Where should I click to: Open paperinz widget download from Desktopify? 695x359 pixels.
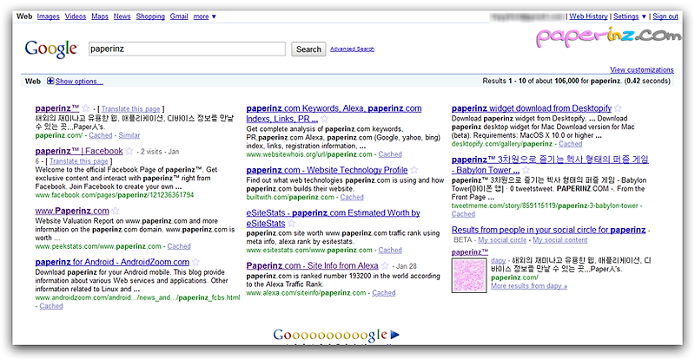click(532, 108)
